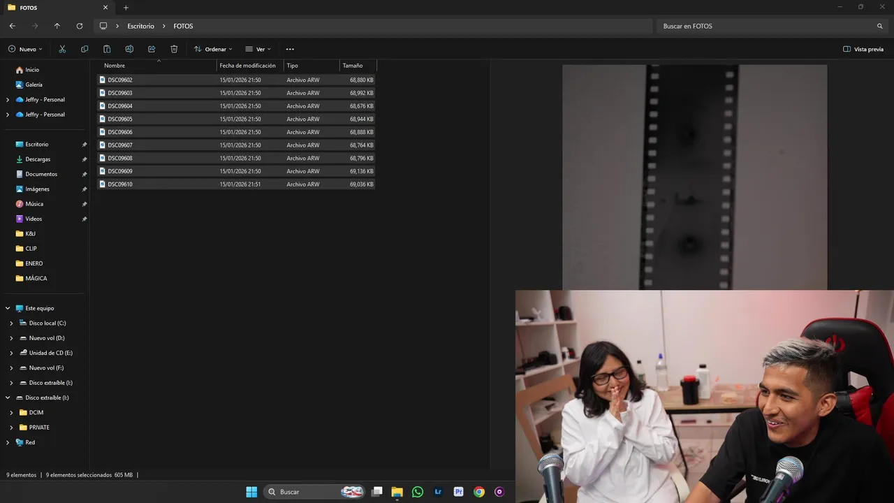Click the 69,136 KB size cell
Screen dimensions: 894x503
[x=361, y=171]
